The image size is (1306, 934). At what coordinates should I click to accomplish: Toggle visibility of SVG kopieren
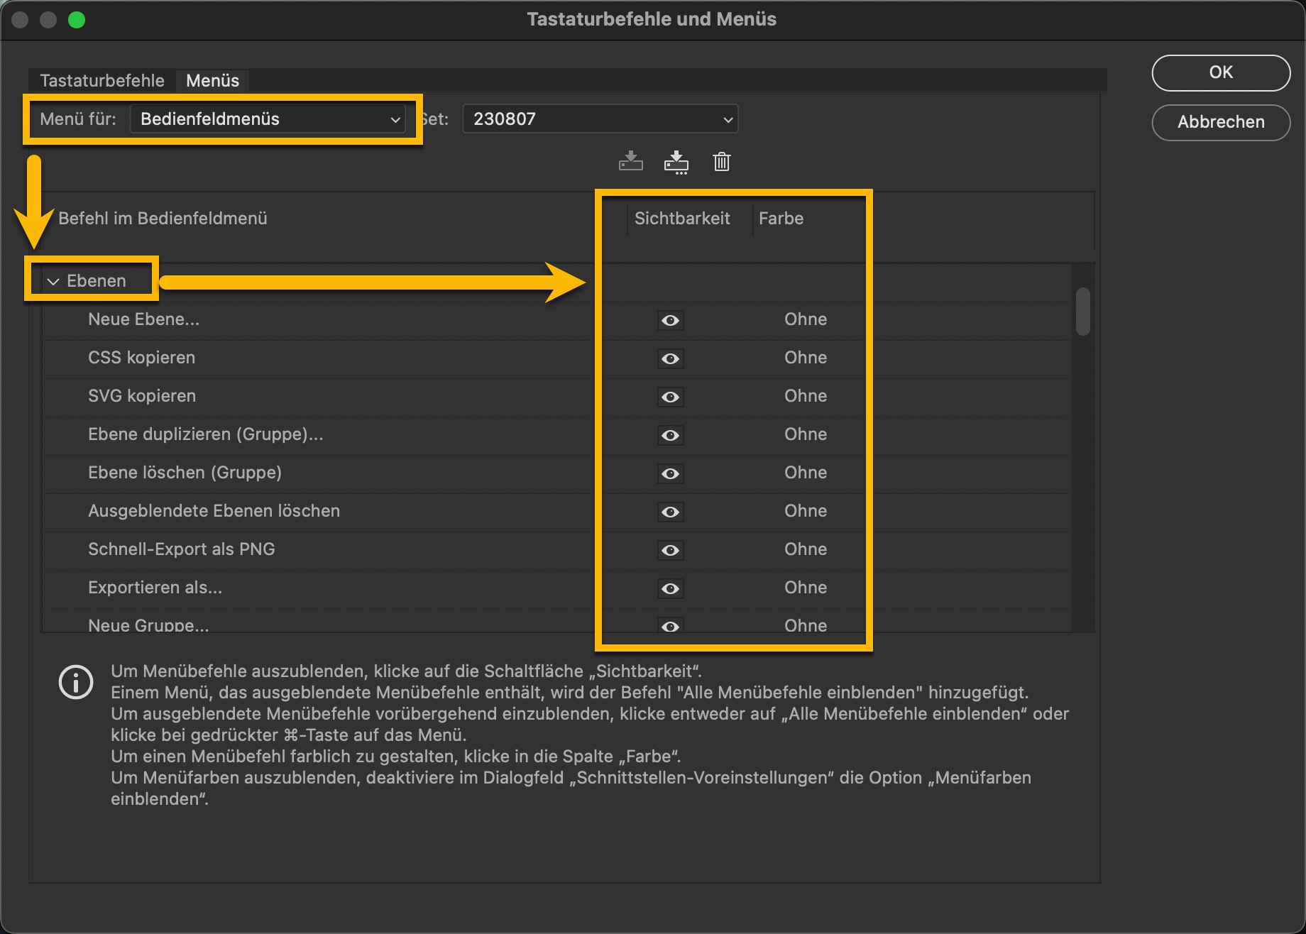670,397
